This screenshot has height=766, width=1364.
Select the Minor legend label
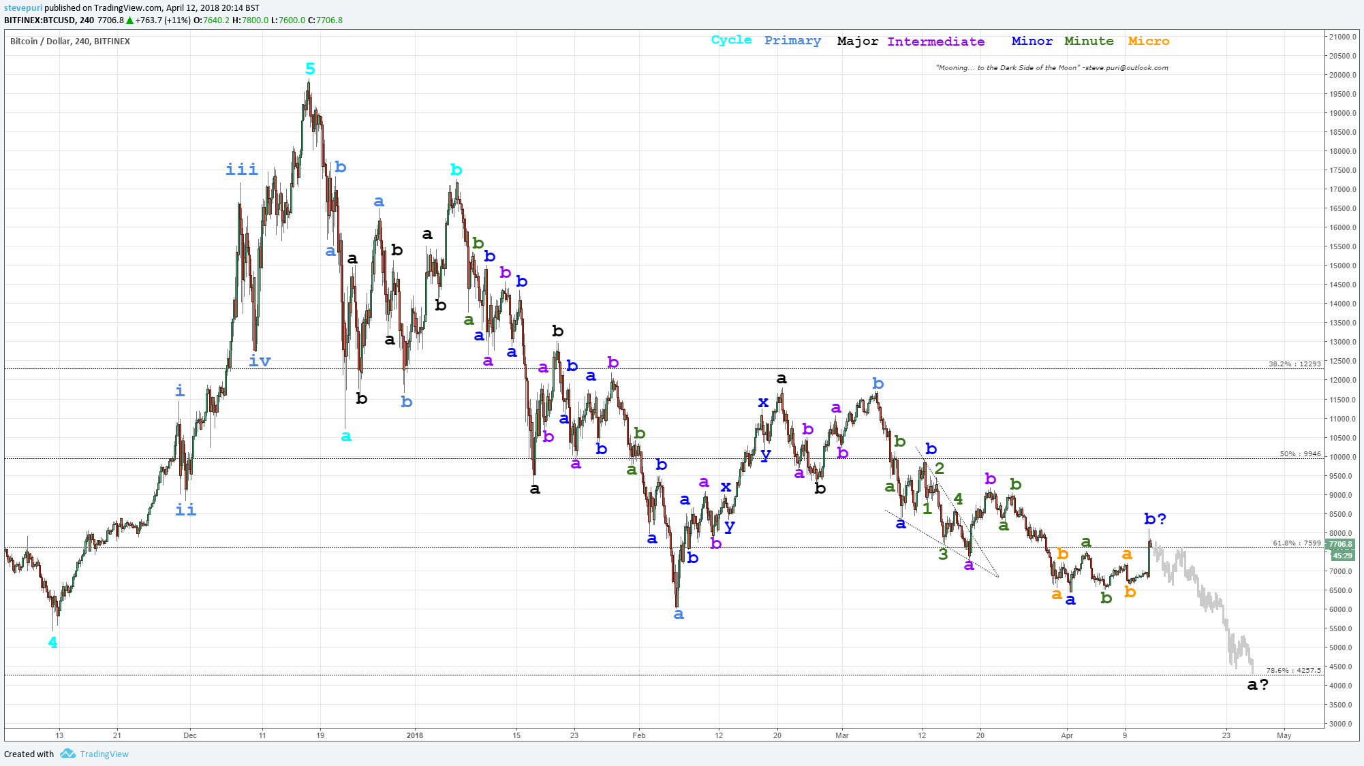(1032, 42)
